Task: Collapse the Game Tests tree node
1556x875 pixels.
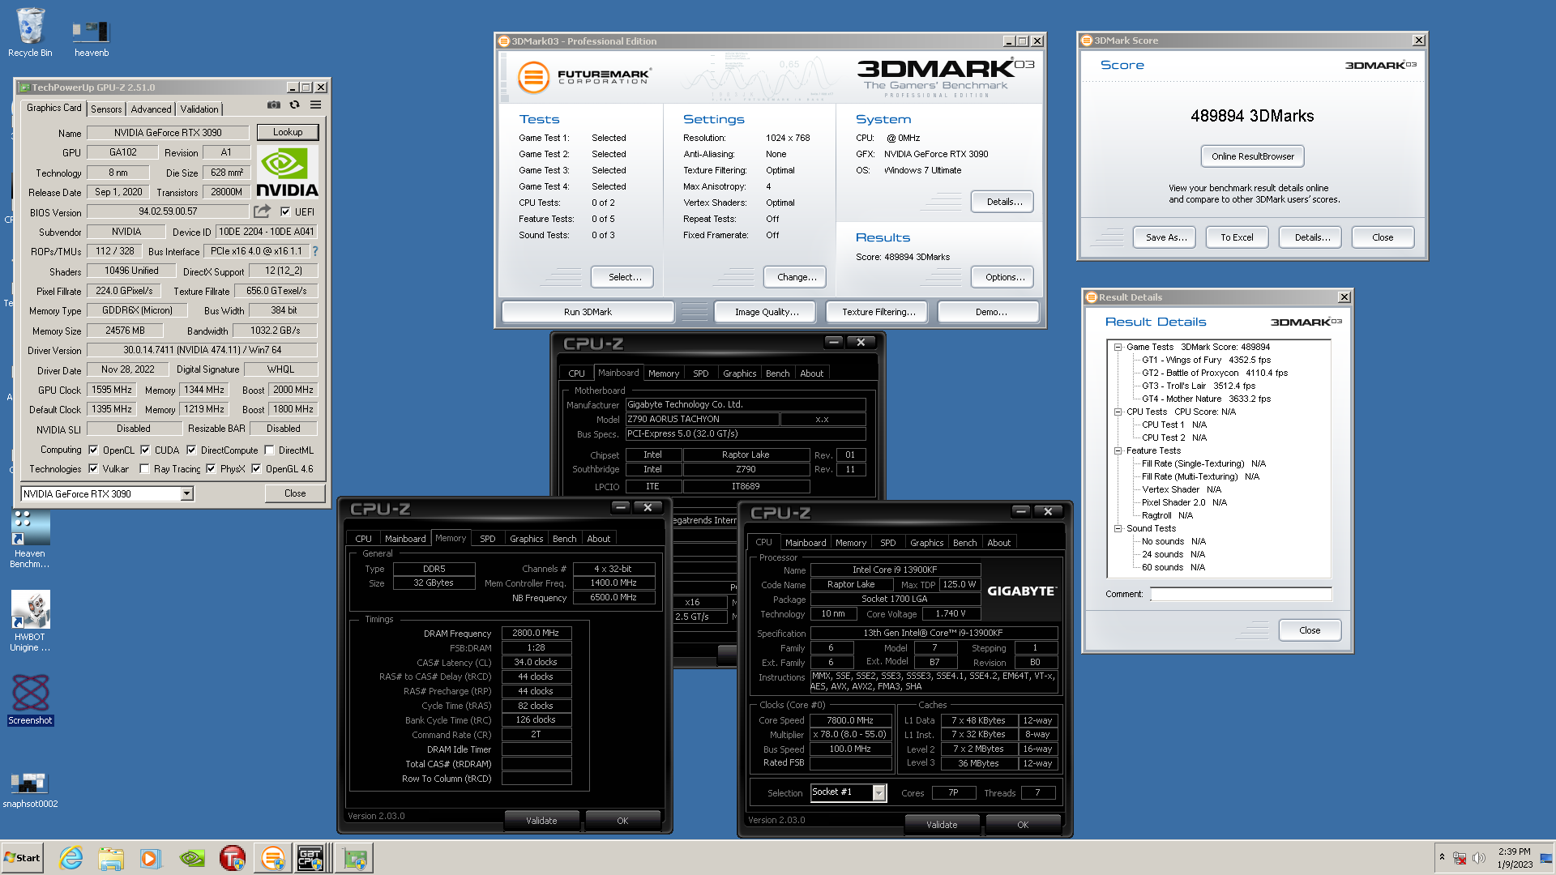Action: coord(1118,347)
